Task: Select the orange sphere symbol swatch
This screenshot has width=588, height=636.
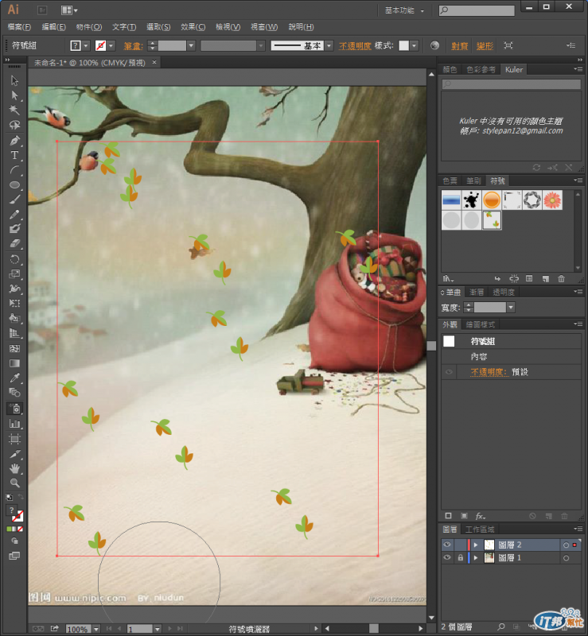Action: point(492,200)
